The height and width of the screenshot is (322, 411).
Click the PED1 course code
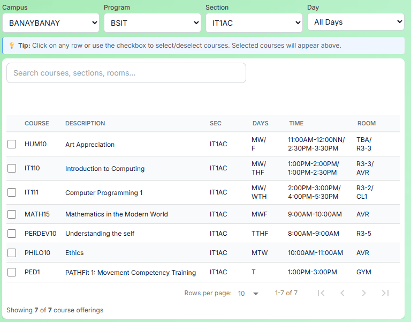pyautogui.click(x=32, y=272)
